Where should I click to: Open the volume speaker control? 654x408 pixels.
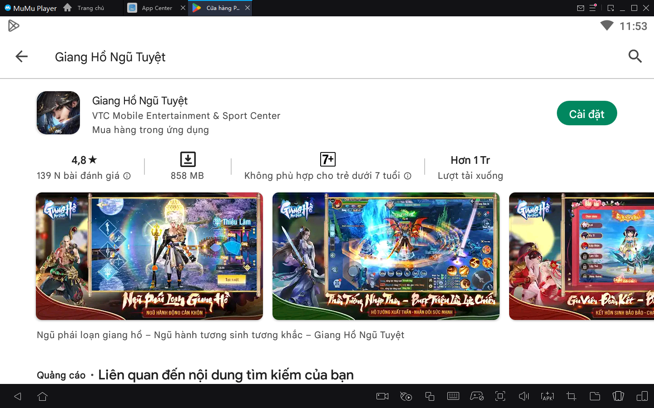(x=524, y=396)
